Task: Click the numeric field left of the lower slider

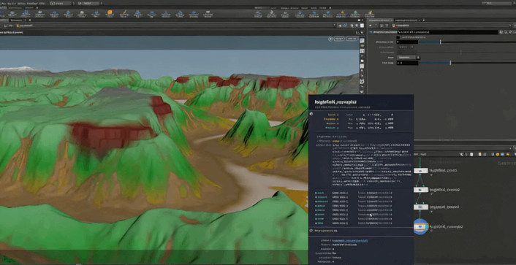Action: [x=407, y=63]
